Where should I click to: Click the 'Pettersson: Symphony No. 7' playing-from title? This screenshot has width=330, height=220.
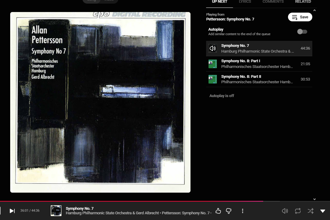(230, 19)
